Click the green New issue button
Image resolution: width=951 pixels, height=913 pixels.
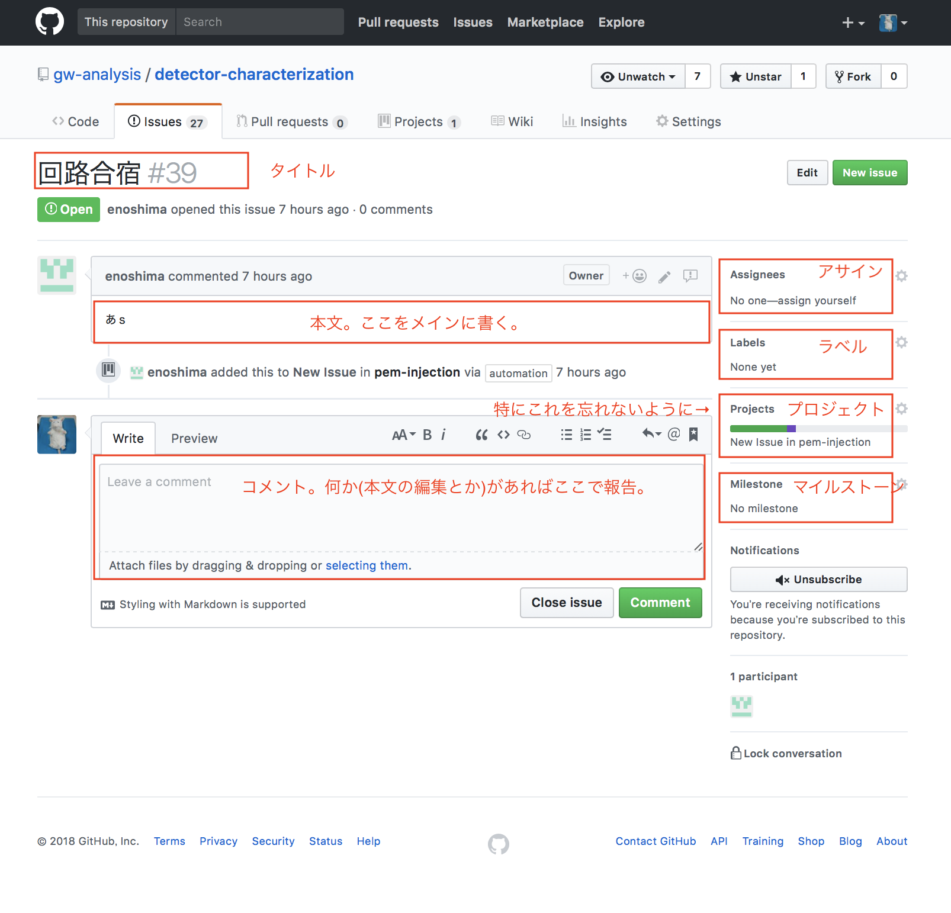[x=869, y=173]
